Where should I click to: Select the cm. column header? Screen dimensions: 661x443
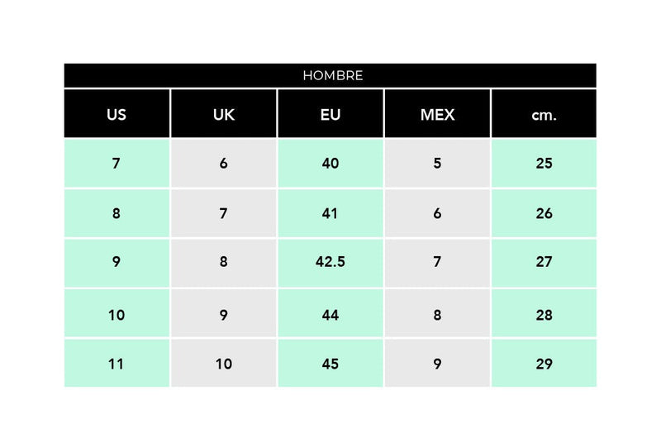(x=544, y=114)
